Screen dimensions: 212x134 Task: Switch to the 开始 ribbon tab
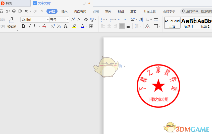(52, 11)
